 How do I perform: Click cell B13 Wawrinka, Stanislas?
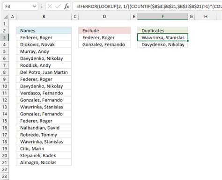coord(44,107)
